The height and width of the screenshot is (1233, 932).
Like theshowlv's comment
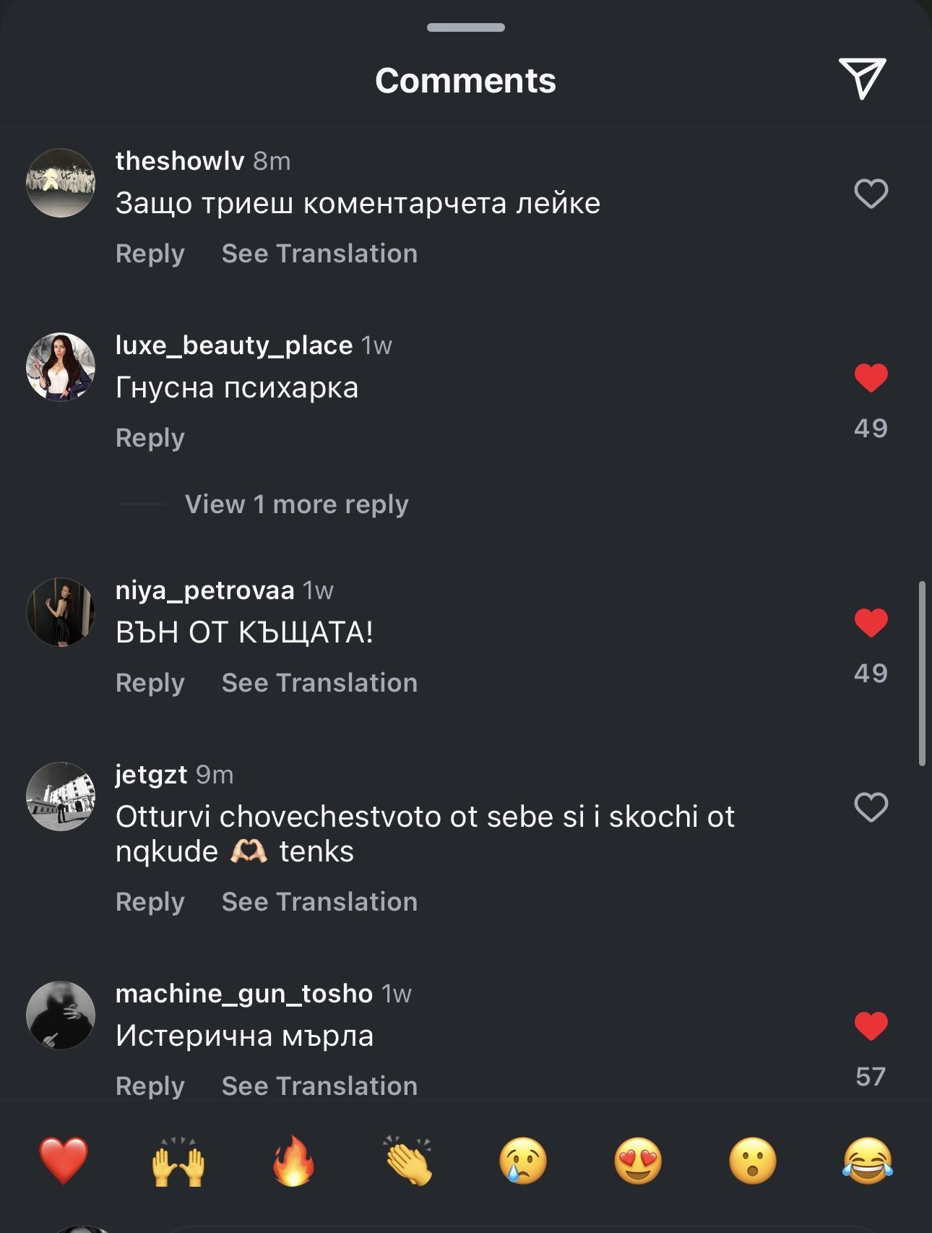(871, 194)
